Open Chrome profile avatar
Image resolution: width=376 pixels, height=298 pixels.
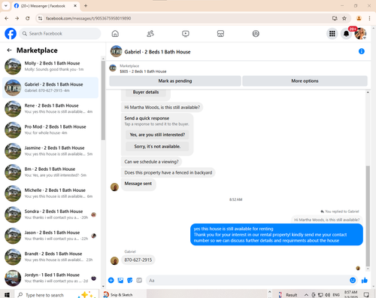[359, 18]
